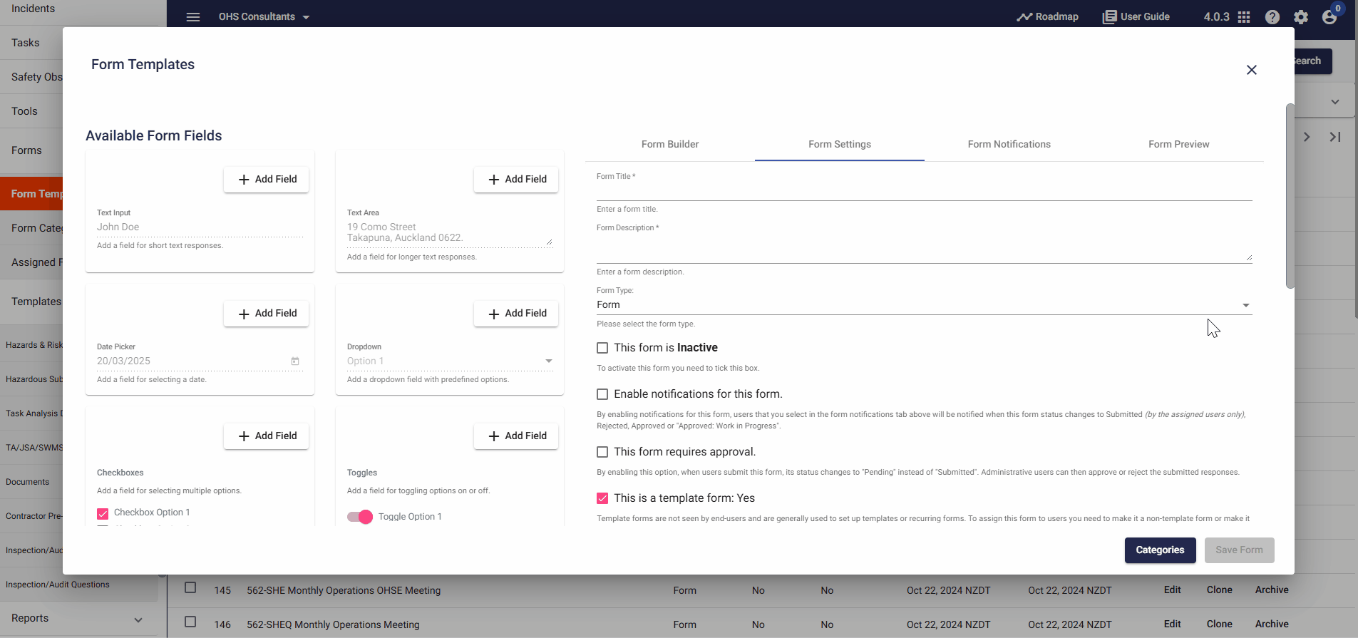Click the Save Form button

click(x=1239, y=550)
